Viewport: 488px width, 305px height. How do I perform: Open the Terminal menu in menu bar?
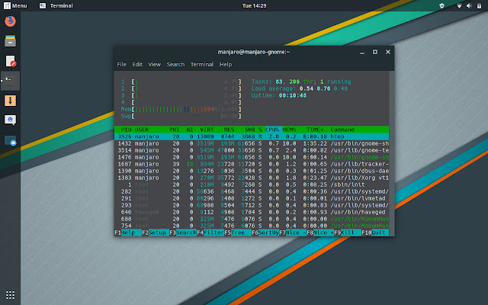[201, 64]
